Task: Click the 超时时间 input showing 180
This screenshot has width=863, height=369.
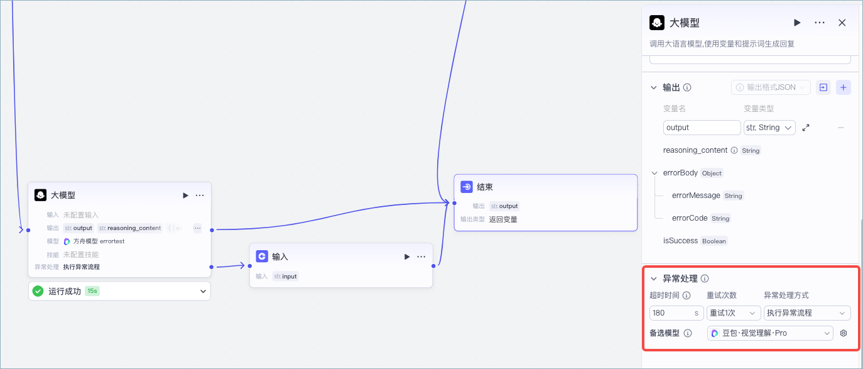Action: [x=670, y=313]
